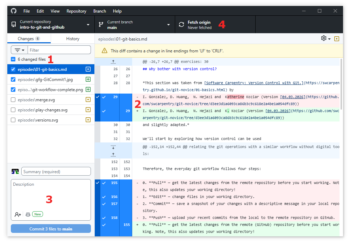Image resolution: width=350 pixels, height=243 pixels.
Task: Uncheck line 29 in the diff gutter
Action: (x=104, y=97)
